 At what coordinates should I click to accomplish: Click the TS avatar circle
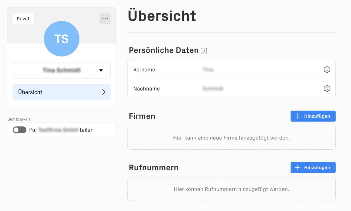point(62,39)
